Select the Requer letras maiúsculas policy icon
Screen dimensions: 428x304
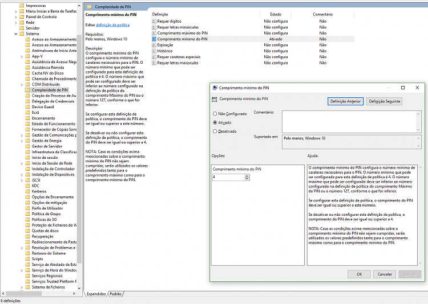(154, 63)
